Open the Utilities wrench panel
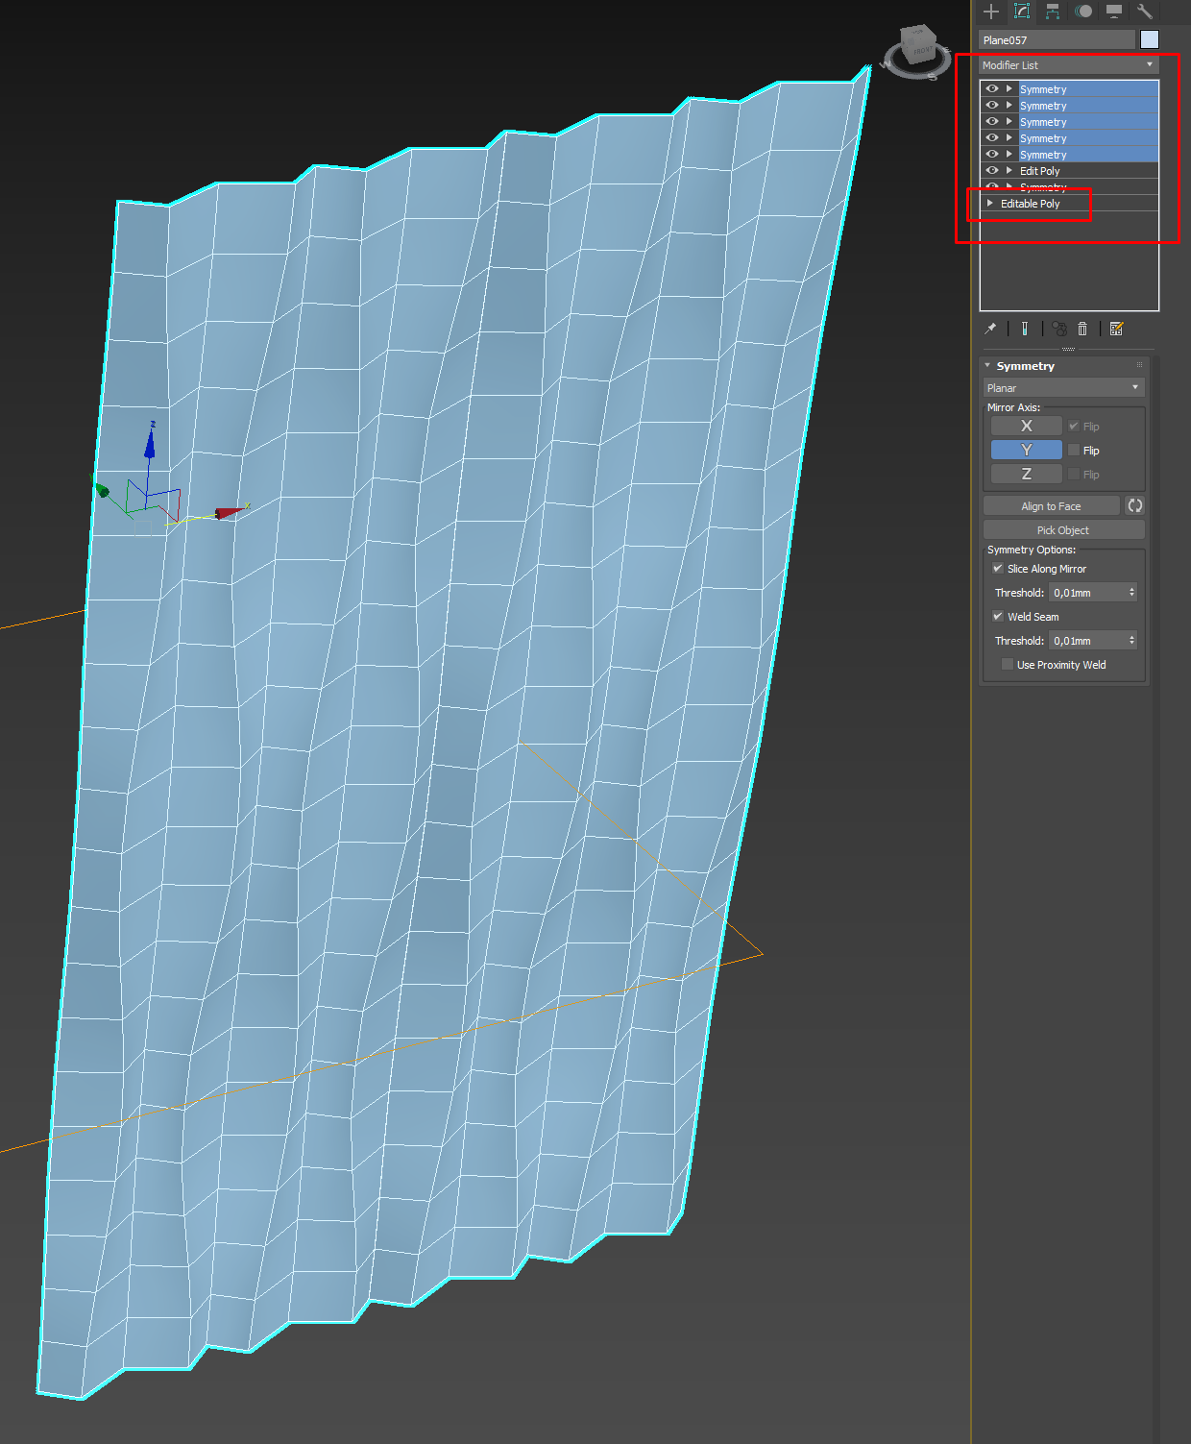 [x=1144, y=12]
